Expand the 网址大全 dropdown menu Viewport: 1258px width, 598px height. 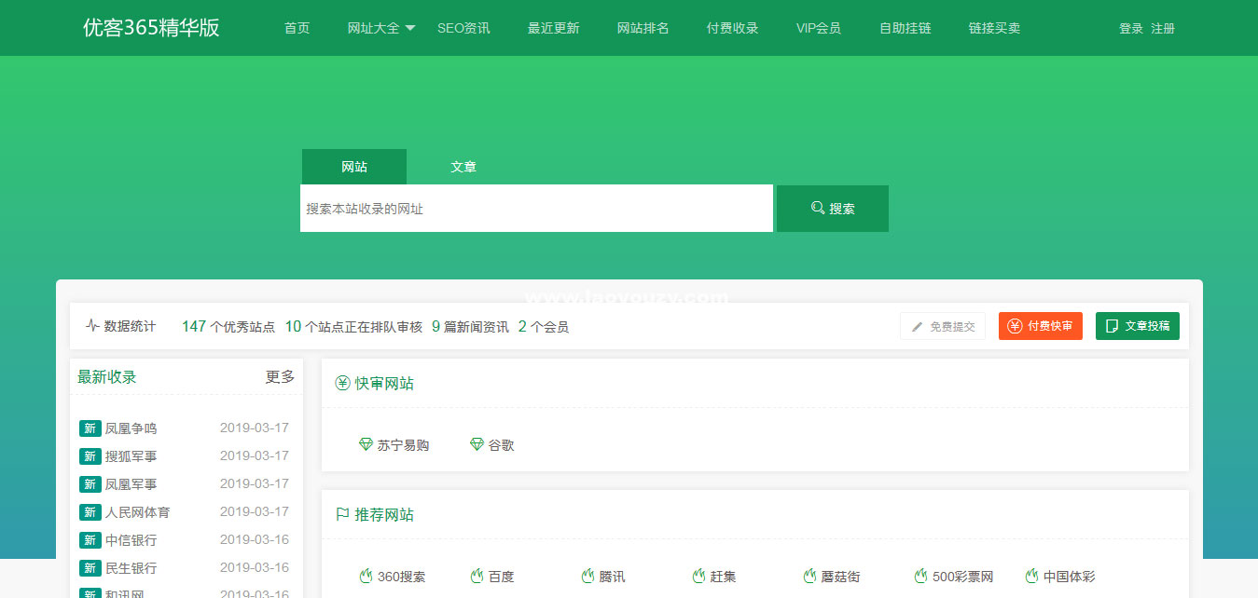[377, 28]
